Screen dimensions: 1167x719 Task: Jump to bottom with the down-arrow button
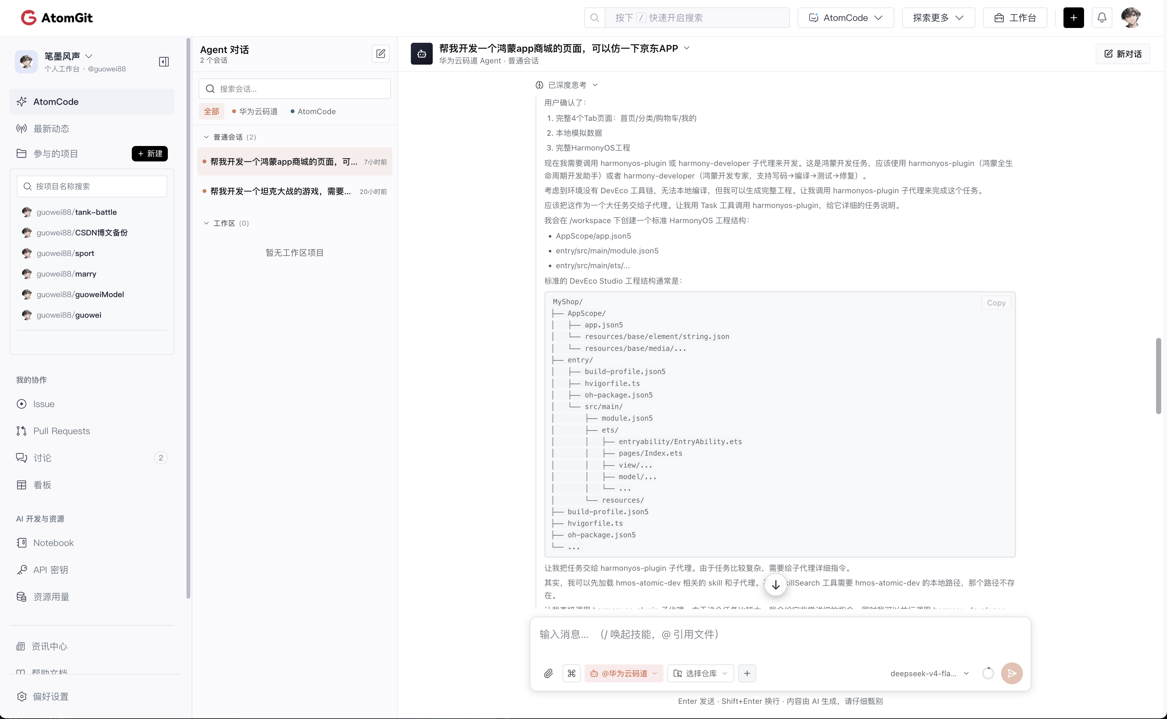point(775,585)
